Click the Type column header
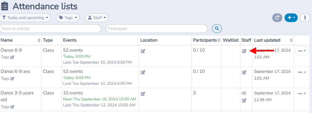 pos(48,40)
